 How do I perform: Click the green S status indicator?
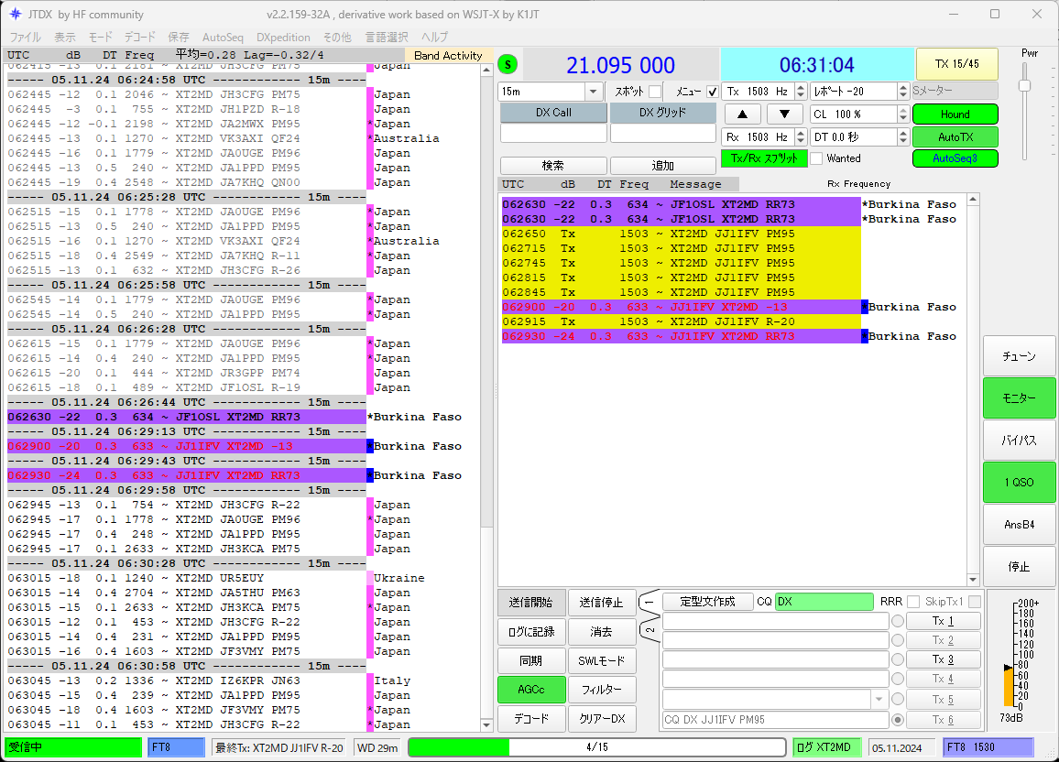pyautogui.click(x=508, y=65)
